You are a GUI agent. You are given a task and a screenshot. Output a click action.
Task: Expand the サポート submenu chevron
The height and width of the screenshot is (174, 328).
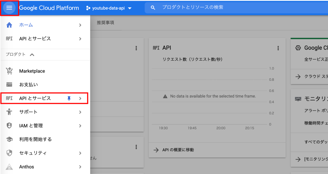80,112
